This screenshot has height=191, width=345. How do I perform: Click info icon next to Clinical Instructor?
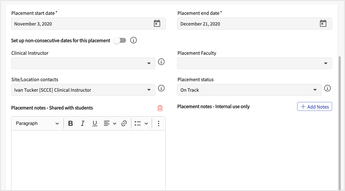tap(161, 62)
